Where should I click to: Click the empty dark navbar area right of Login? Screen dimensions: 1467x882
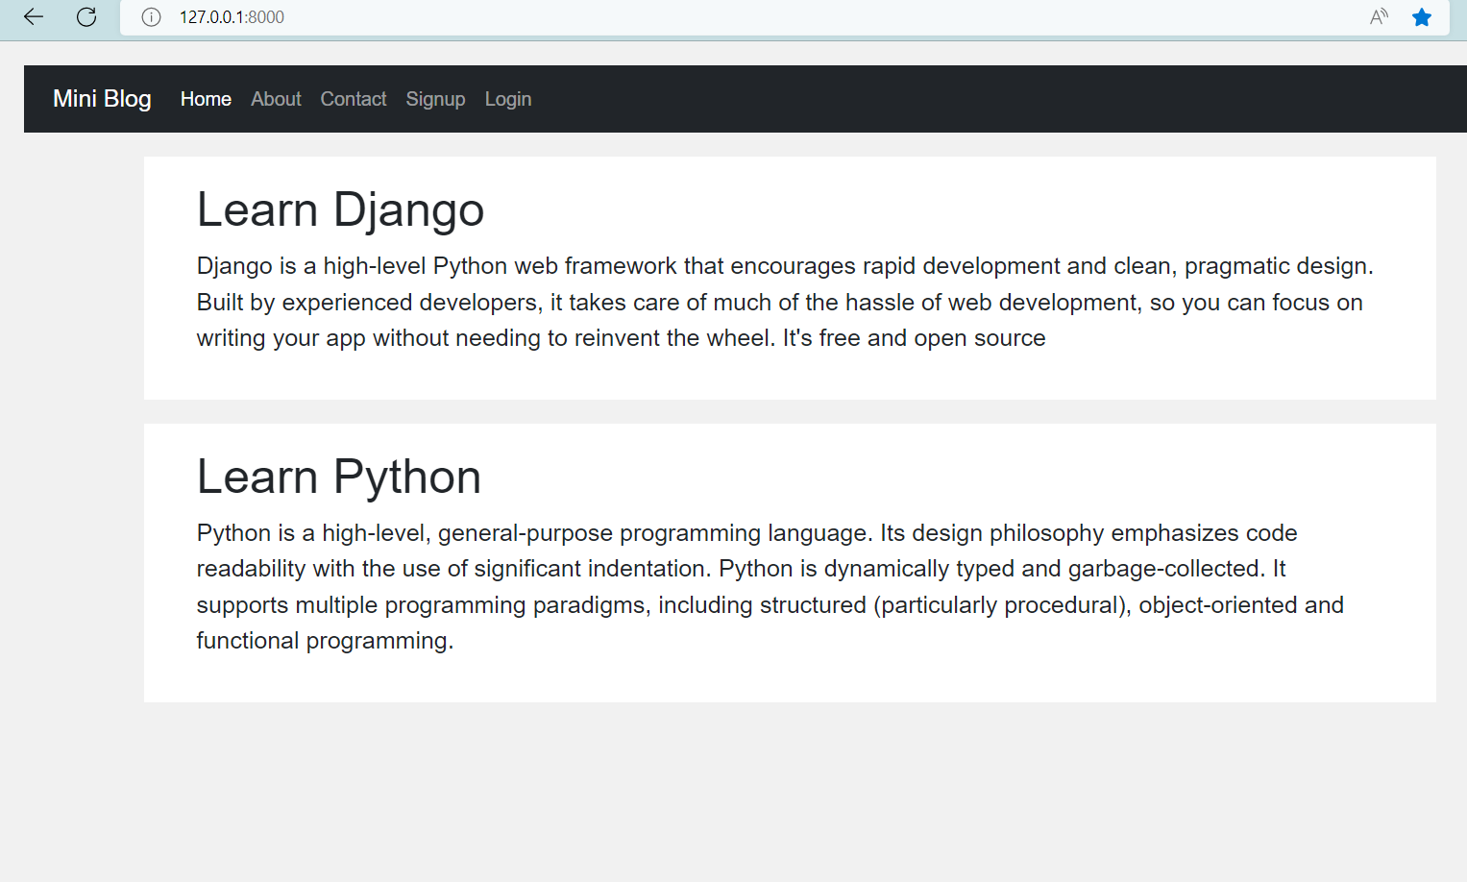pyautogui.click(x=961, y=99)
